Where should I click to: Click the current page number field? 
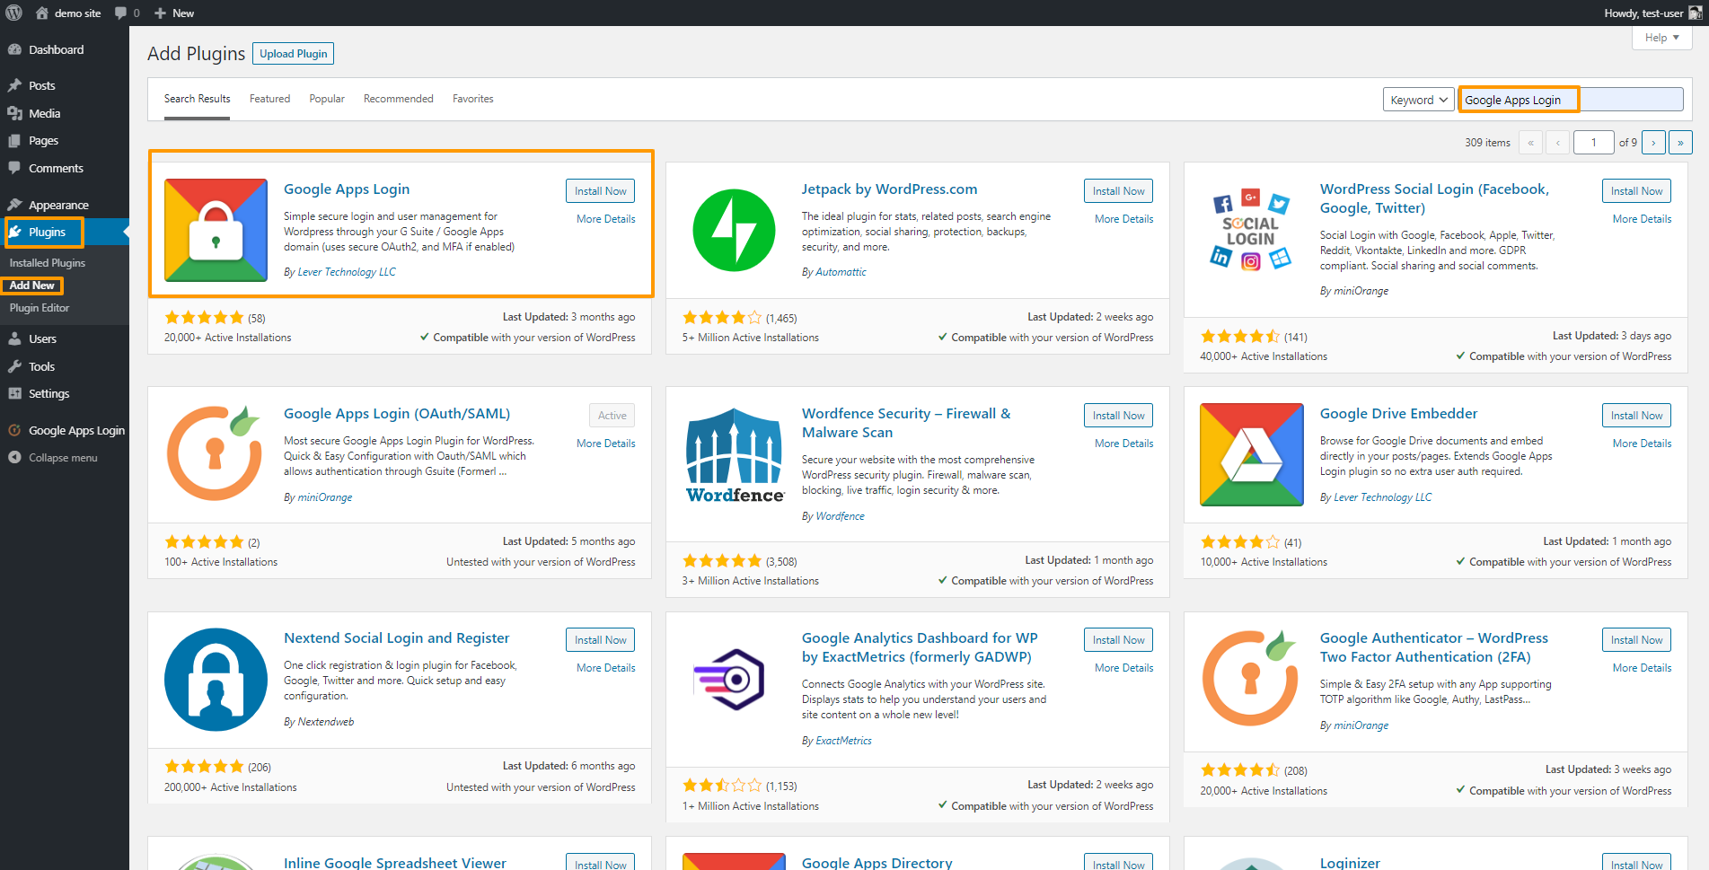[1594, 142]
